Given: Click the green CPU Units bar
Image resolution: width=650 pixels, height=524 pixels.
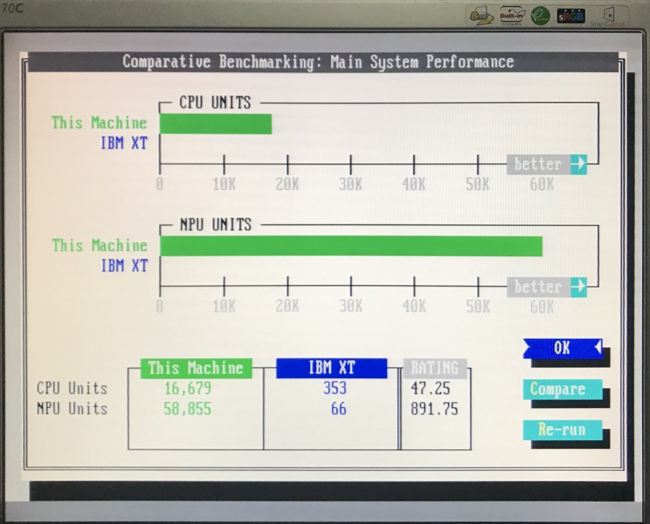Looking at the screenshot, I should 215,124.
